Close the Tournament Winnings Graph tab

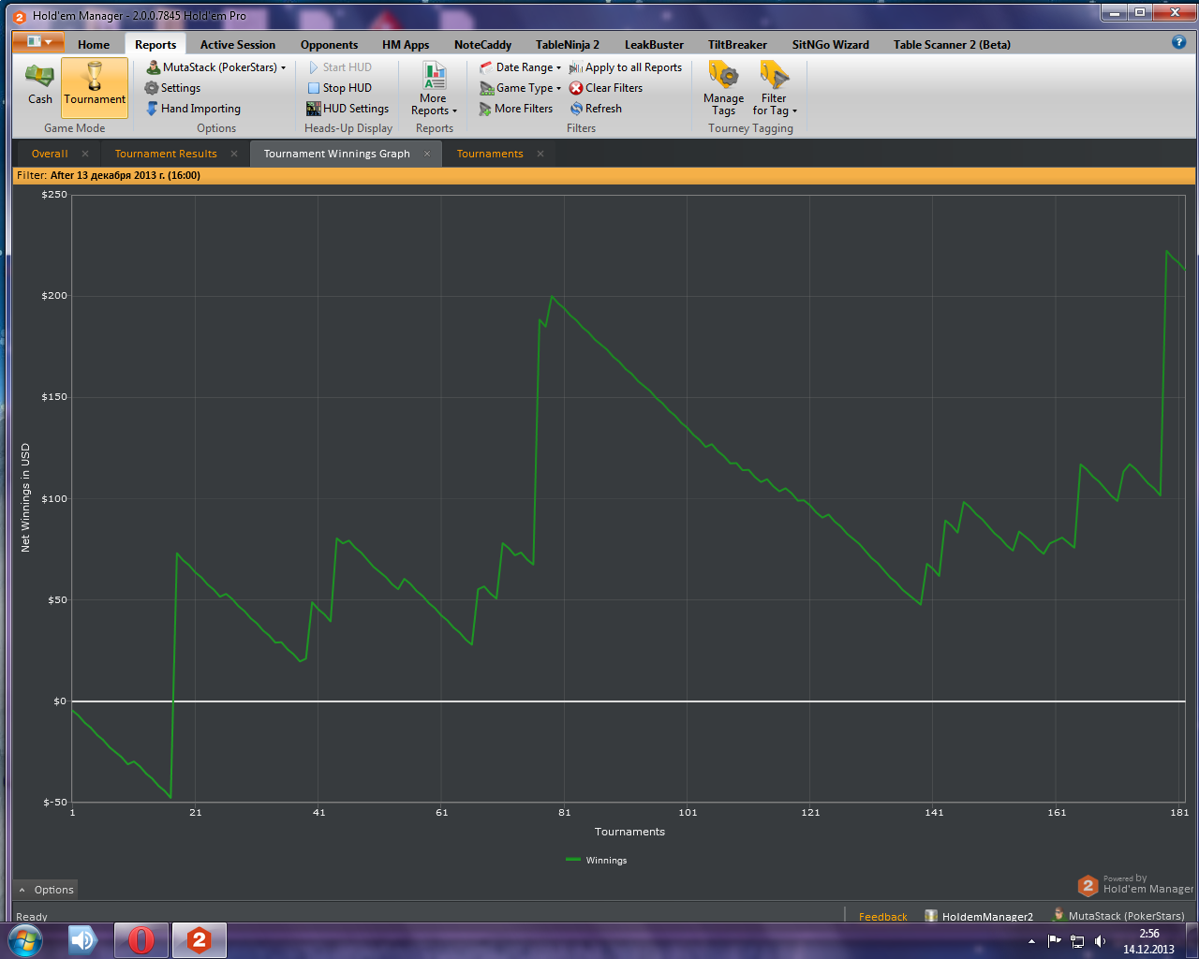(x=427, y=154)
